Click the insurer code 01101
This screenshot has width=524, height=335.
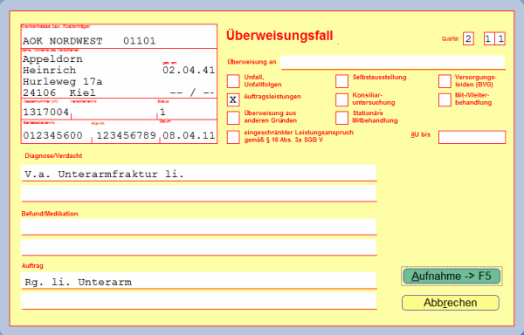pyautogui.click(x=140, y=41)
